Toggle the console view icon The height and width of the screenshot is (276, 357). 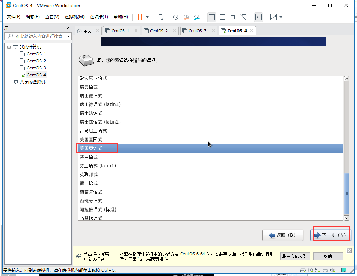click(258, 17)
